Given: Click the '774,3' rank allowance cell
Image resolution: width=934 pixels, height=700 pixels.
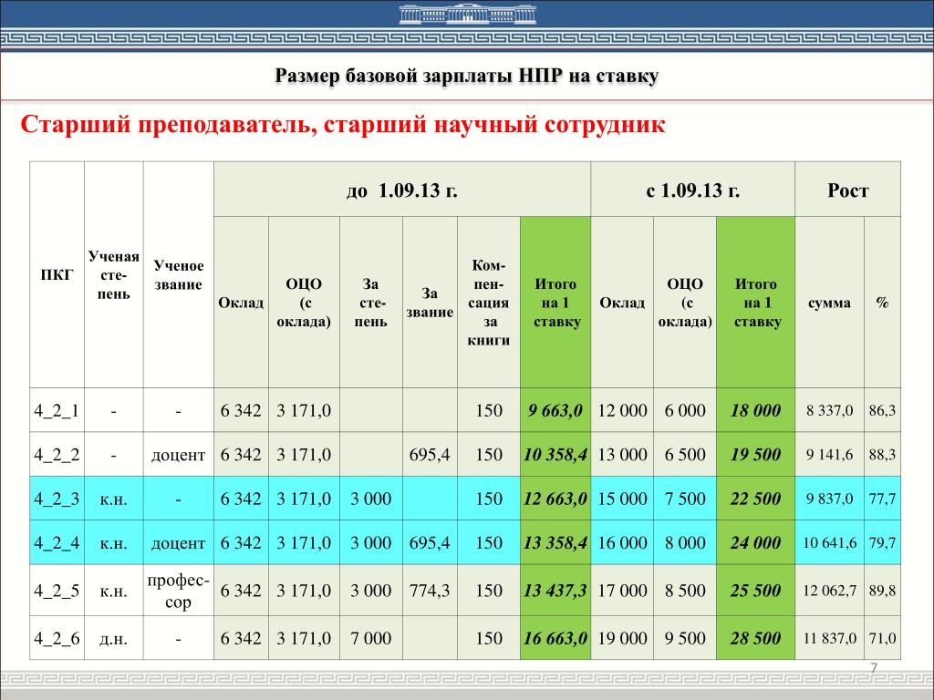Looking at the screenshot, I should [x=430, y=591].
